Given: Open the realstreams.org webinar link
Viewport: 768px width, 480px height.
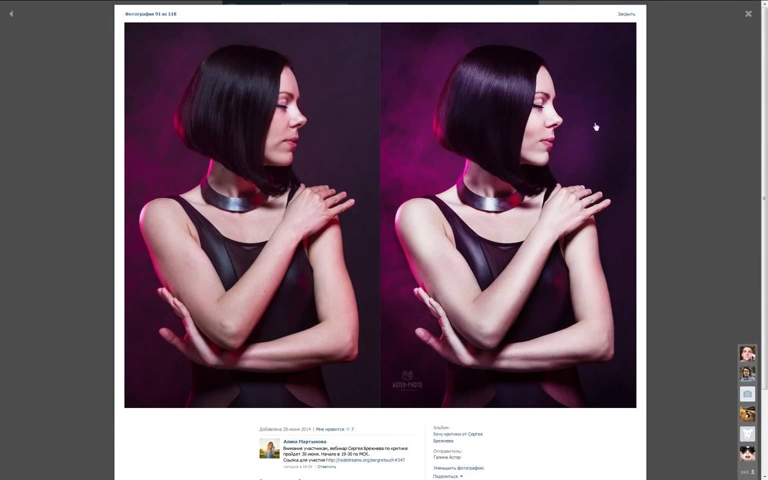Looking at the screenshot, I should point(365,460).
